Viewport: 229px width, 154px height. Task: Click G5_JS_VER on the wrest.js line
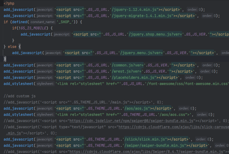[155, 71]
